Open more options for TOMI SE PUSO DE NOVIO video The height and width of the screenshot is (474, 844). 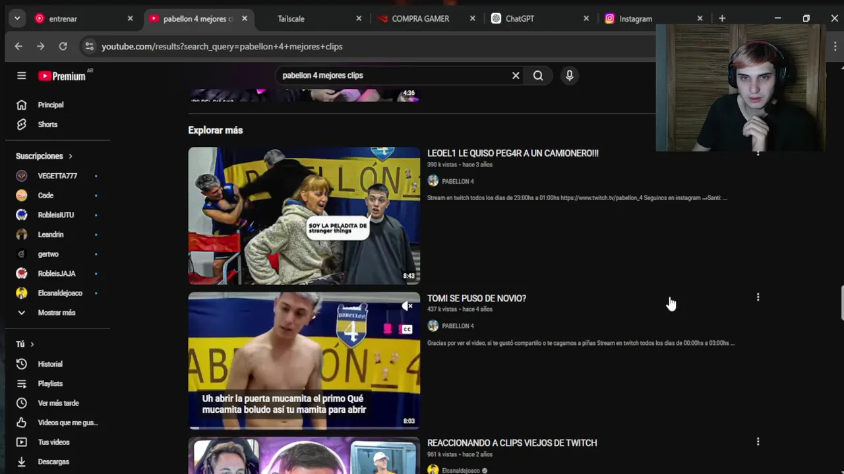758,298
